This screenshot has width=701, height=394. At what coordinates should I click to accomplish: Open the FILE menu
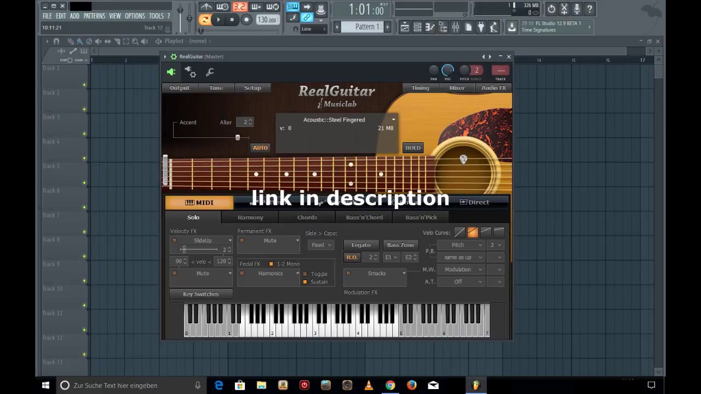48,16
